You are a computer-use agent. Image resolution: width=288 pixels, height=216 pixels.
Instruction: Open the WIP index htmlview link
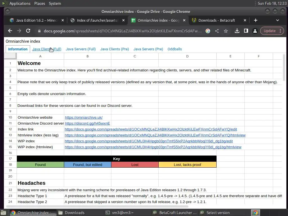tap(153, 147)
